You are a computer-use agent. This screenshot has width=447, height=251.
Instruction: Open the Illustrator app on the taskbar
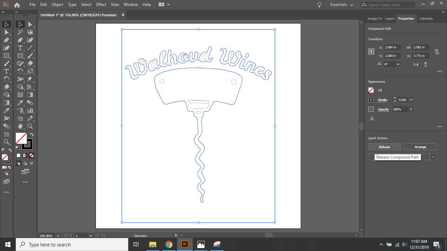click(185, 244)
